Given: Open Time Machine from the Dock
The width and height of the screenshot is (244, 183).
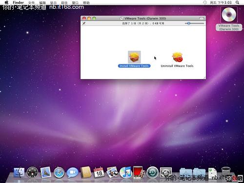Looking at the screenshot, I should click(x=152, y=172).
